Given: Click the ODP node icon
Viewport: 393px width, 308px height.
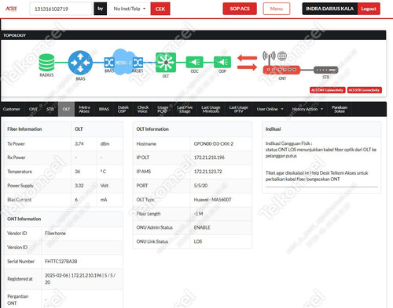Looking at the screenshot, I should pos(222,62).
